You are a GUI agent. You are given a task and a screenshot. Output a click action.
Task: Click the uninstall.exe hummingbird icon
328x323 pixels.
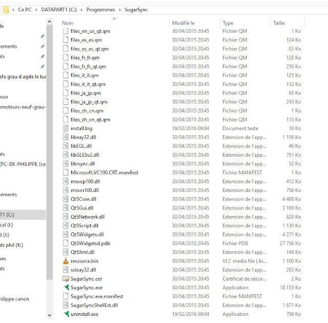click(x=66, y=314)
